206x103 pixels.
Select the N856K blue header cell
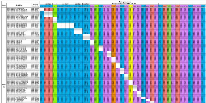point(190,6)
